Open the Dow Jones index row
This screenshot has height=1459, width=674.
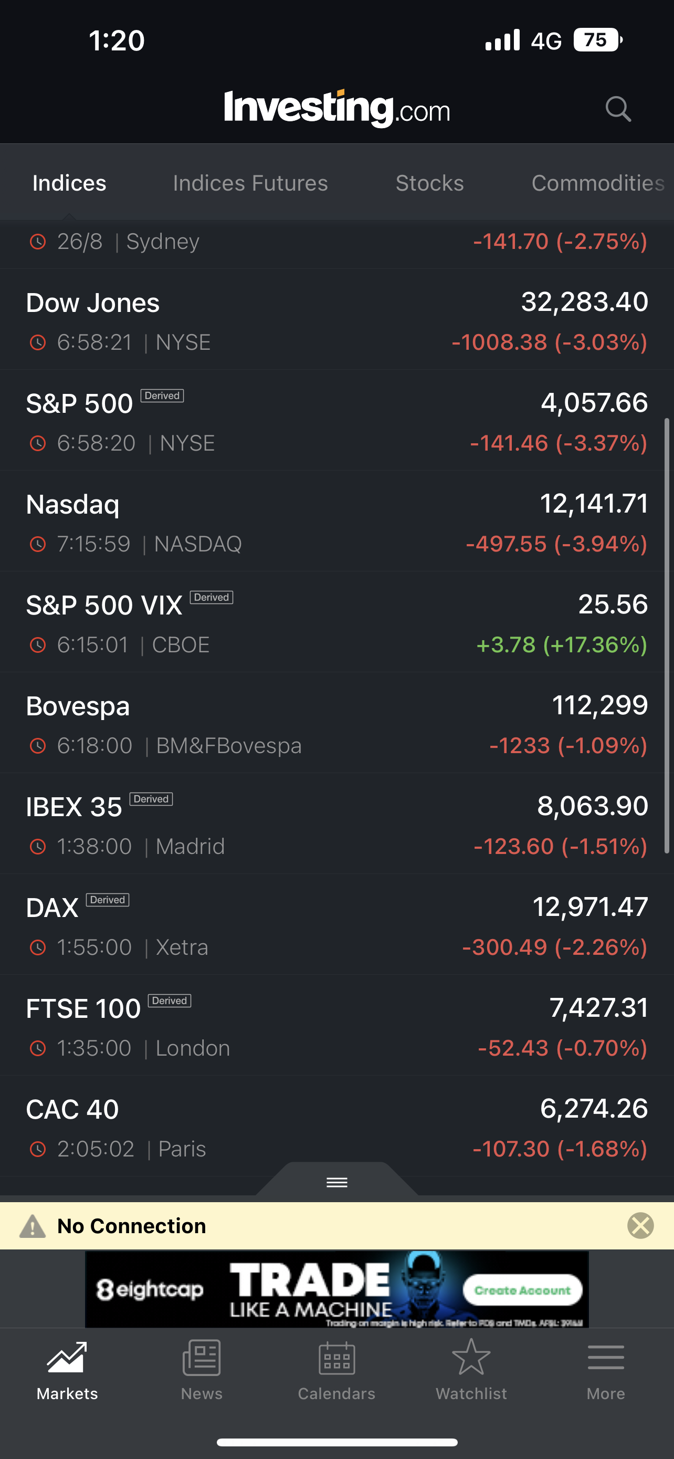[336, 320]
